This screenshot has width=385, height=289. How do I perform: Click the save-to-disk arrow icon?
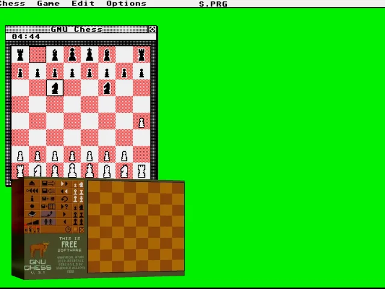(x=48, y=184)
